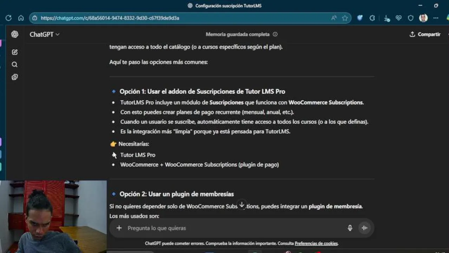Open the search chats magnifier icon
Viewport: 449px width, 253px height.
click(14, 65)
